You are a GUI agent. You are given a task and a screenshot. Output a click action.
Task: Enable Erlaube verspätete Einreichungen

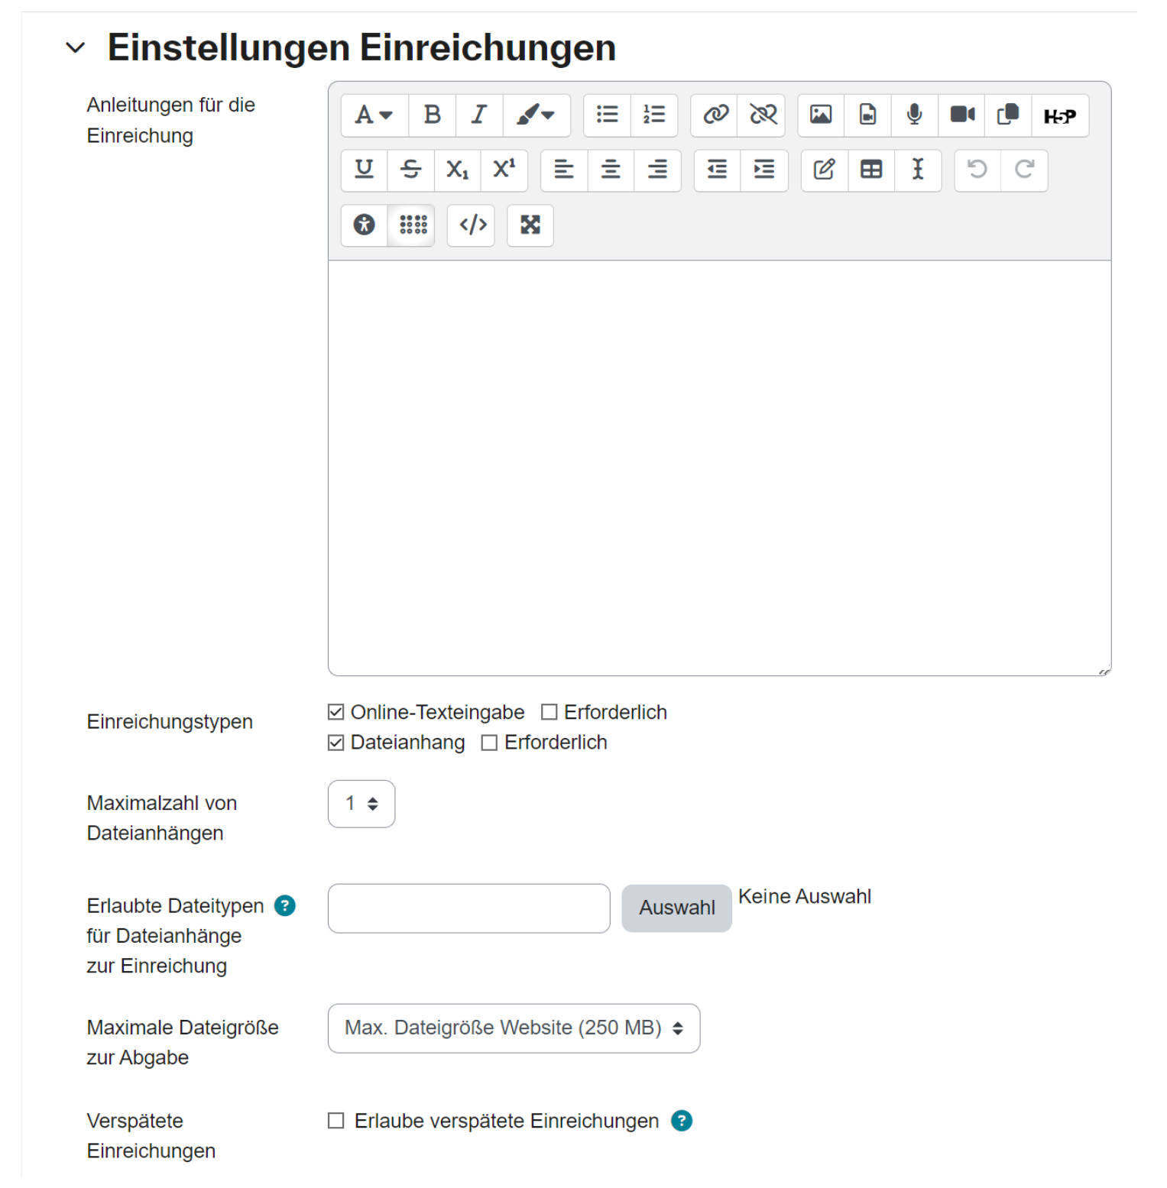click(x=335, y=1120)
